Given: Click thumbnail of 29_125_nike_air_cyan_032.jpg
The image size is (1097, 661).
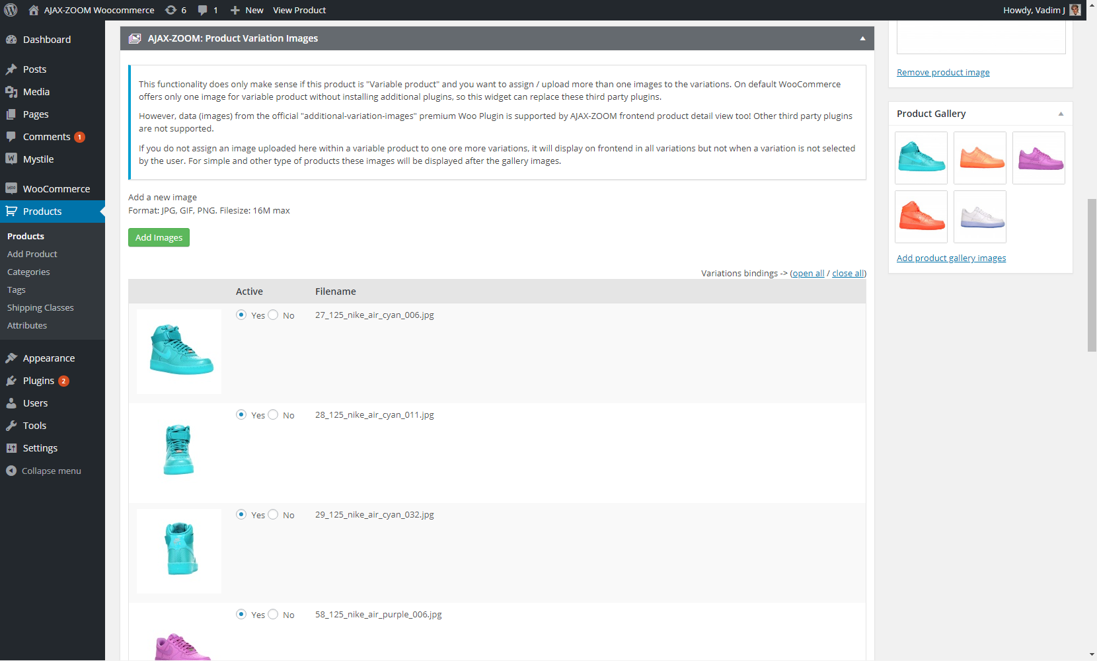Looking at the screenshot, I should coord(179,551).
